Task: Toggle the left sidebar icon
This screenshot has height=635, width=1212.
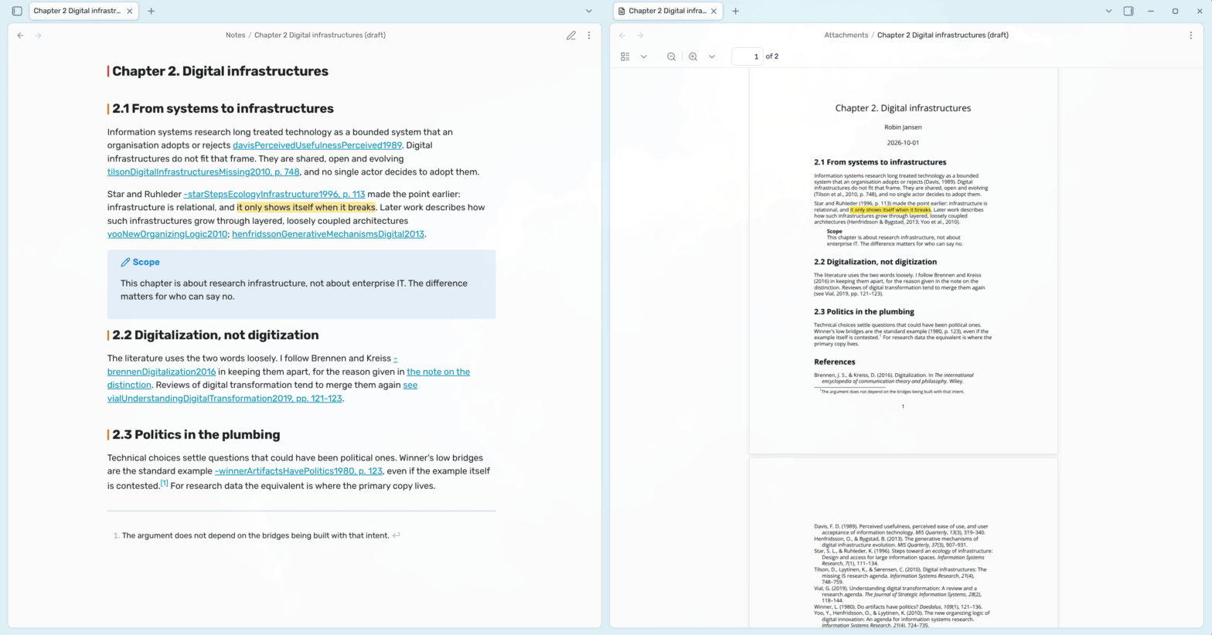Action: pos(17,11)
